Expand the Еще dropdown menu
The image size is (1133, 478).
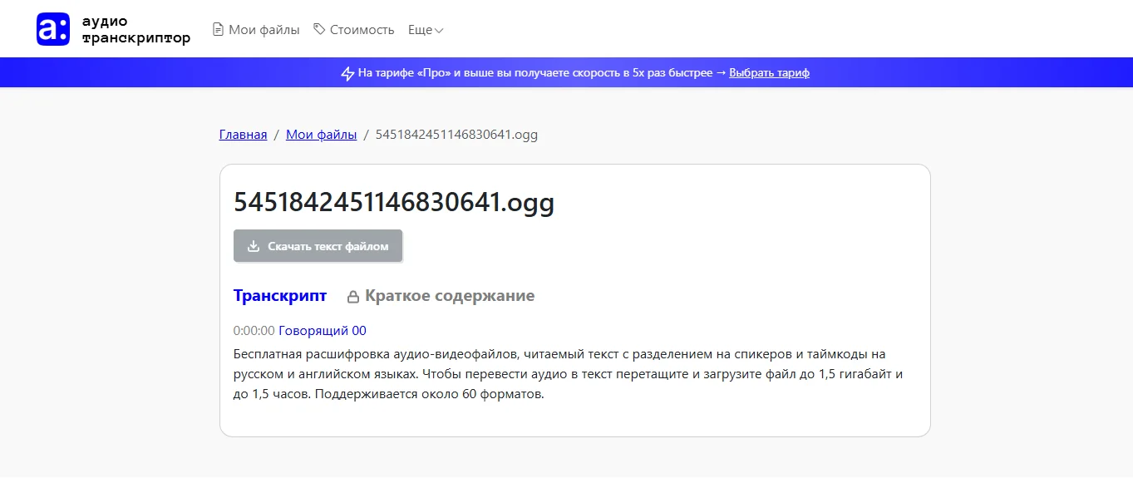425,30
